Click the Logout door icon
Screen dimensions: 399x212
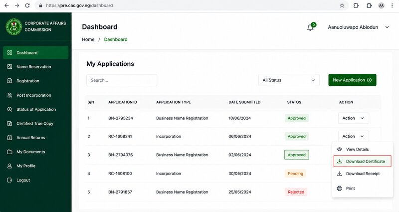click(x=9, y=180)
